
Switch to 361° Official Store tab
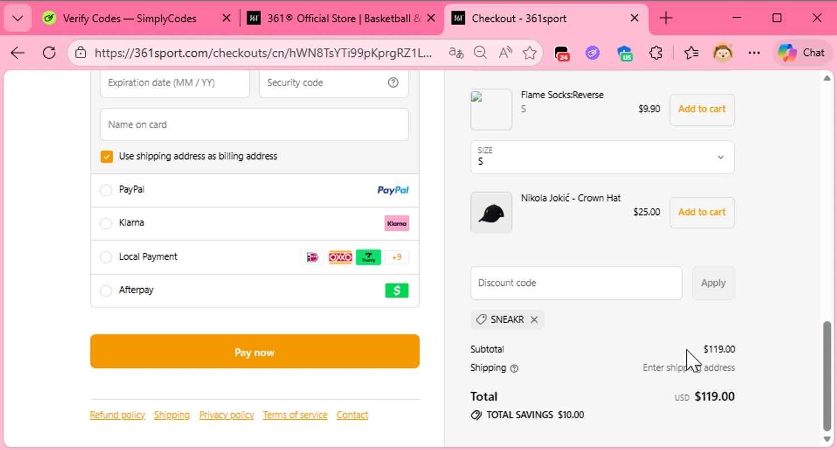pyautogui.click(x=341, y=18)
